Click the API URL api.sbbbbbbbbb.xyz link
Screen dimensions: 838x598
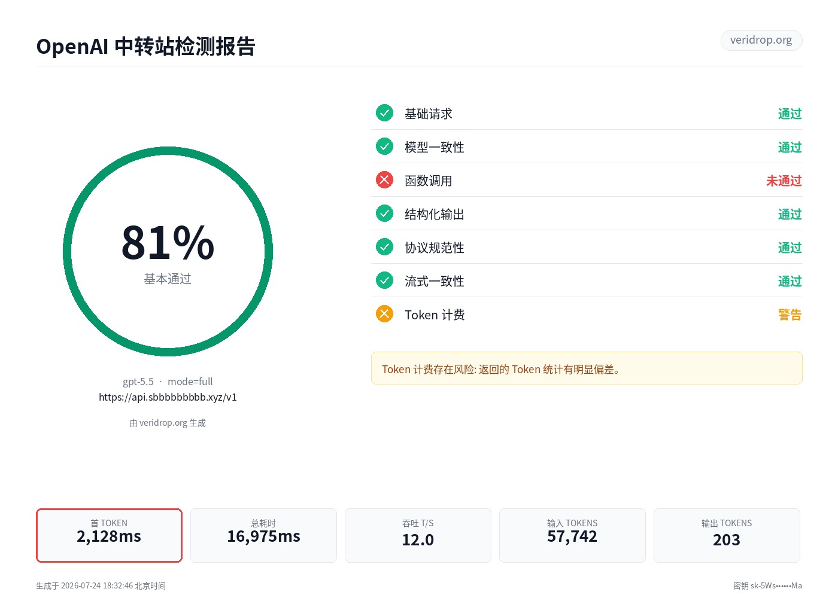[x=168, y=397]
